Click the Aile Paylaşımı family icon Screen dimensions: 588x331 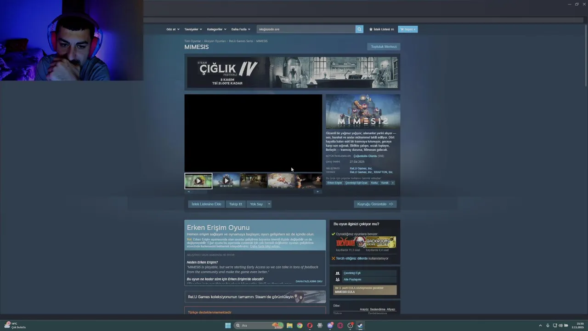pyautogui.click(x=338, y=280)
